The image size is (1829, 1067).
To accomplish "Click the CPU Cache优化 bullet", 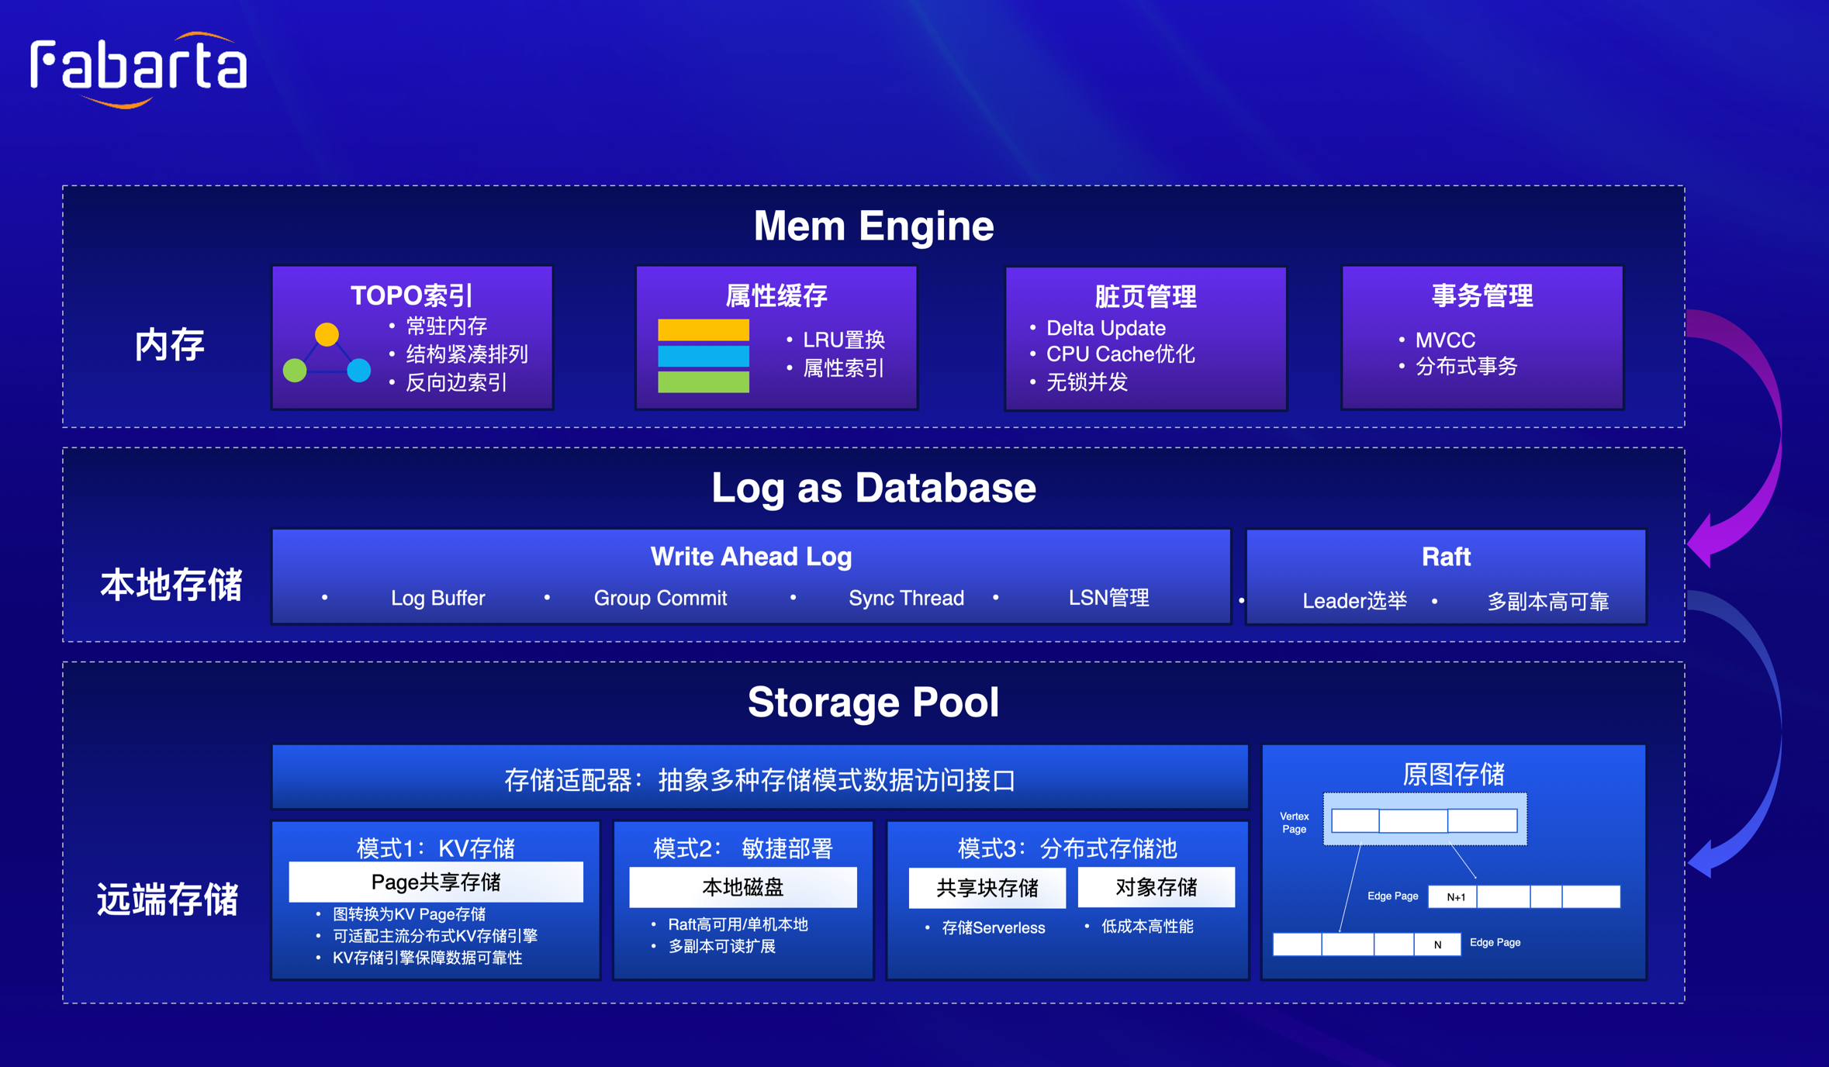I will click(1121, 354).
